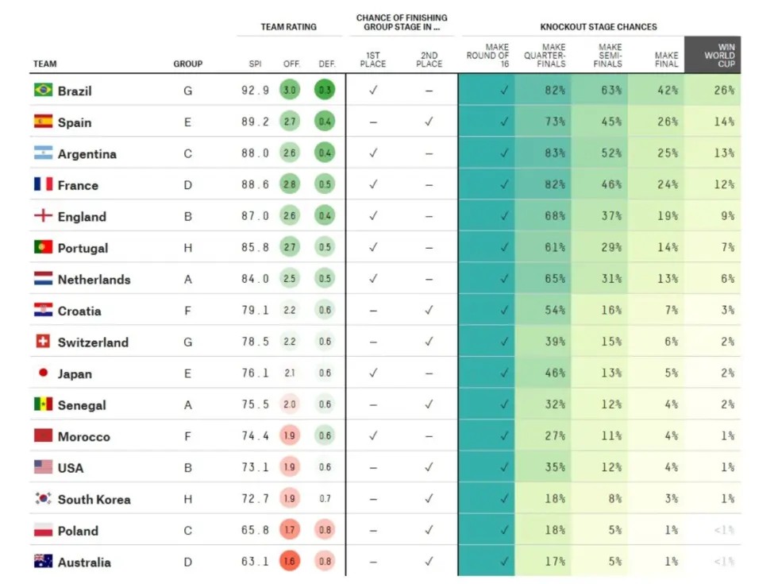Screen dimensions: 778x584
Task: Click the Spain flag icon
Action: click(43, 122)
